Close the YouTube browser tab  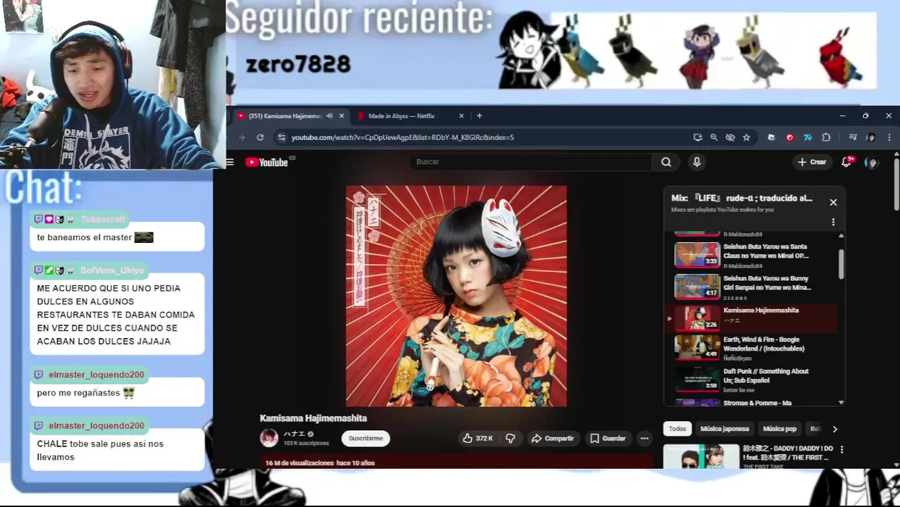(342, 116)
